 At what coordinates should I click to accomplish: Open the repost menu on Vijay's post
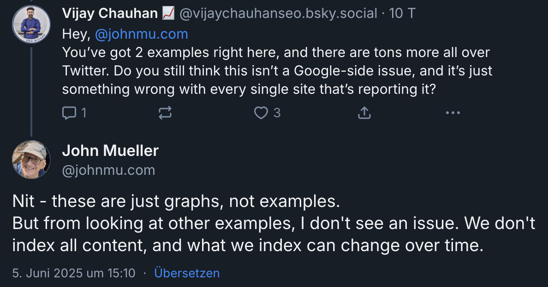click(x=165, y=113)
